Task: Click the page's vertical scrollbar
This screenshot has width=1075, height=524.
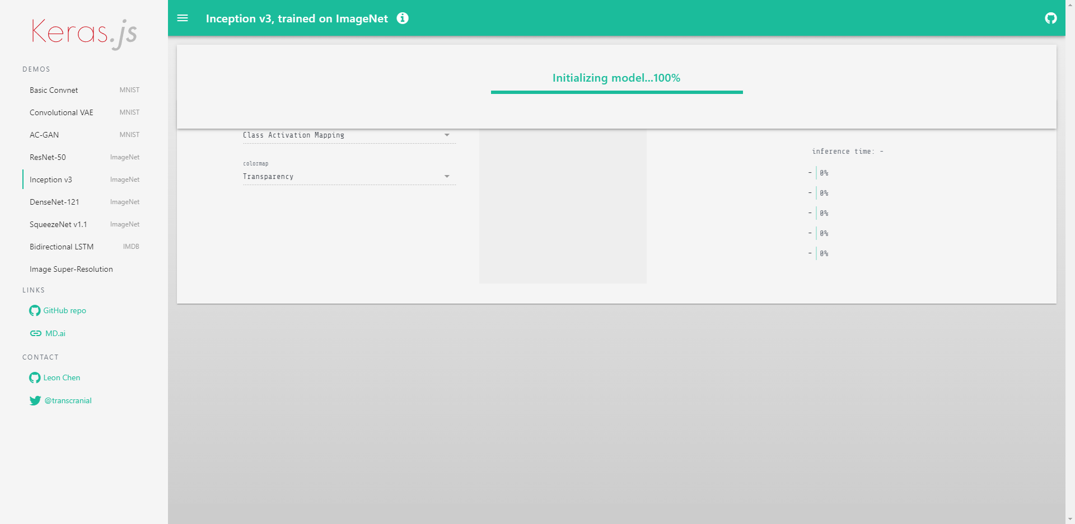Action: (x=1070, y=262)
